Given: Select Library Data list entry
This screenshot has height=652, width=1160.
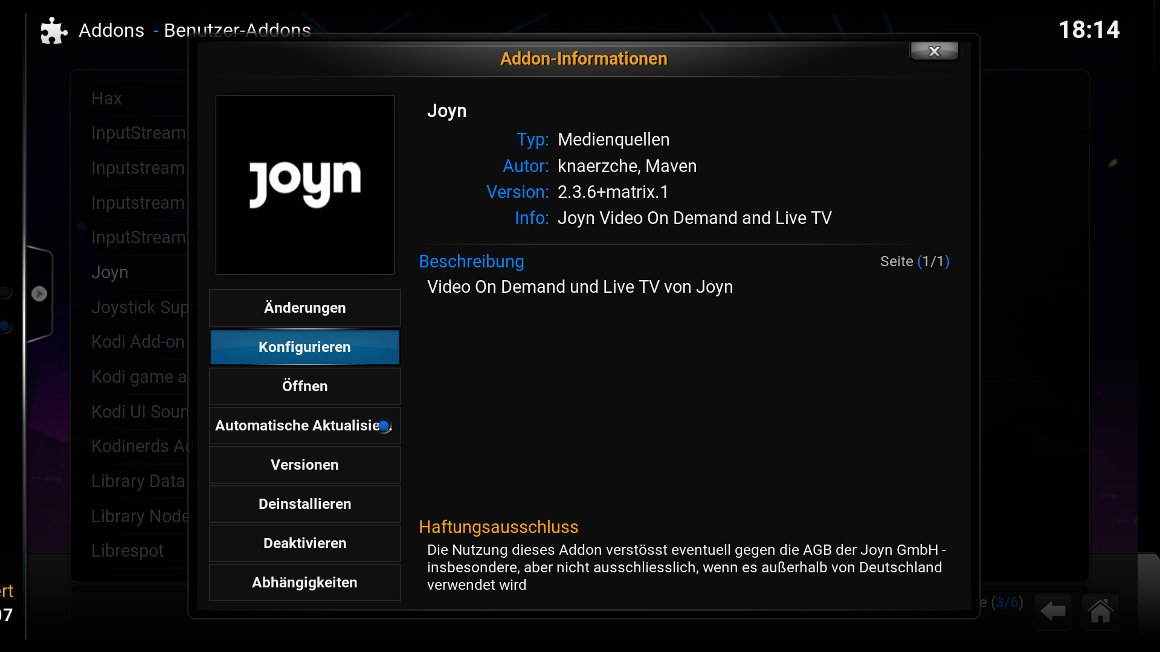Looking at the screenshot, I should [x=138, y=481].
